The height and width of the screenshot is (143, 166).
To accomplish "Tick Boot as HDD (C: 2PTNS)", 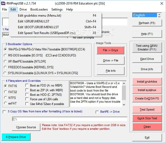I will (27, 94).
